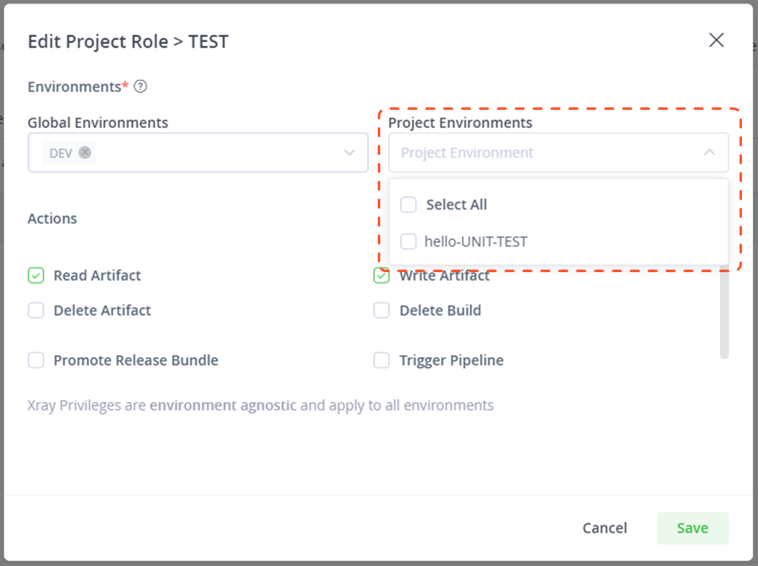Enable the Delete Artifact checkbox
The width and height of the screenshot is (758, 566).
pyautogui.click(x=36, y=310)
